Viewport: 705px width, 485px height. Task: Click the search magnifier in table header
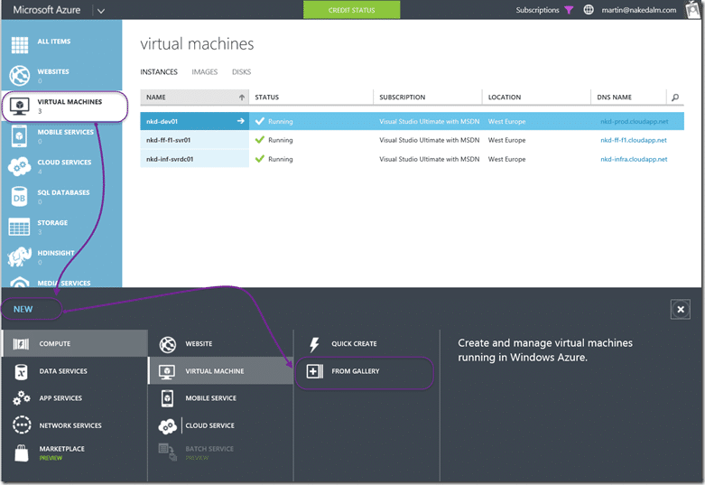pos(675,98)
